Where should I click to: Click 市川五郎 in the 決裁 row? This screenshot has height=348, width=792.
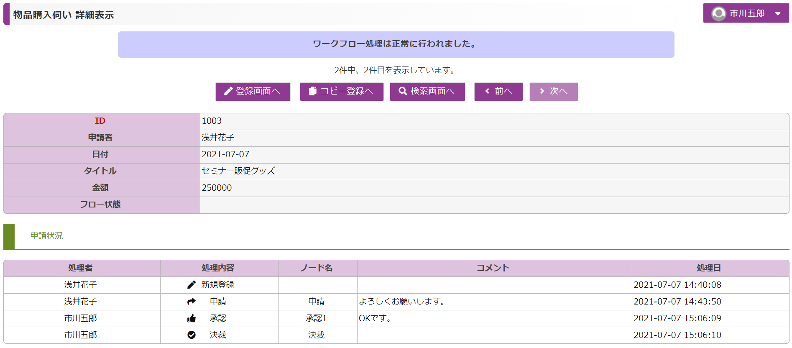pos(80,335)
